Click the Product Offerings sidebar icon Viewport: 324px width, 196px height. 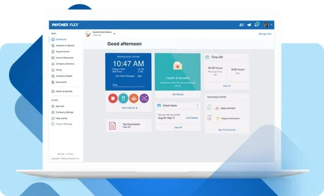[53, 124]
